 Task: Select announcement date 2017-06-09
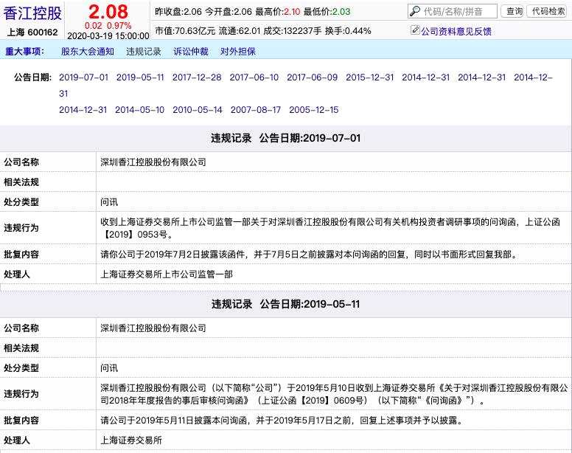tap(313, 77)
